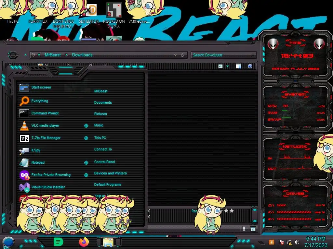Open green notes app on taskbar

pos(59,242)
